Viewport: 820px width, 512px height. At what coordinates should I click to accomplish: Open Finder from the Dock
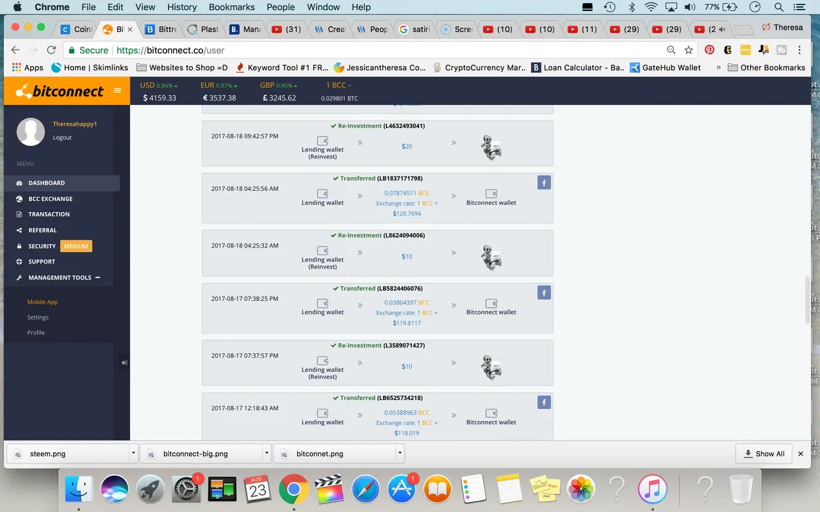click(x=80, y=490)
